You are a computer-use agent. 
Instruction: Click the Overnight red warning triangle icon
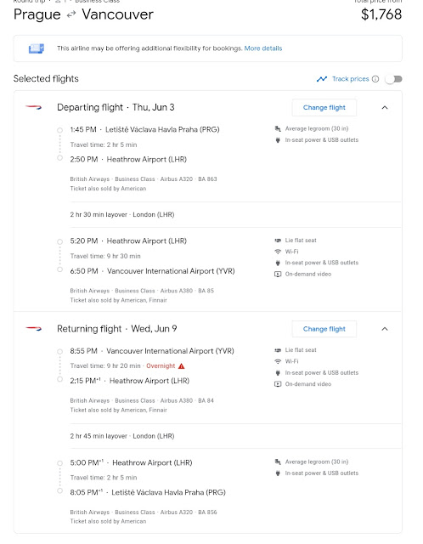coord(181,366)
